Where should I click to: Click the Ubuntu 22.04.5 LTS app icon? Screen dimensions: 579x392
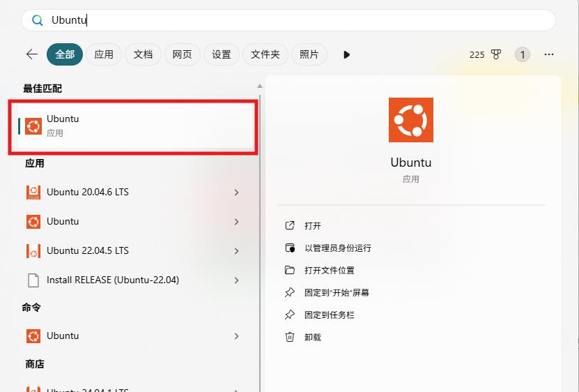(x=33, y=251)
